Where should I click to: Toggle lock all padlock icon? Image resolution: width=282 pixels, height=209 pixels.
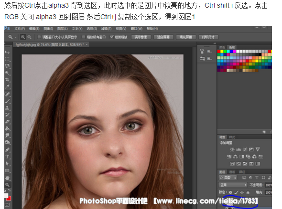[248, 192]
